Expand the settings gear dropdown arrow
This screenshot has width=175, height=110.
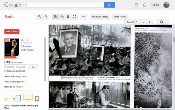167,22
